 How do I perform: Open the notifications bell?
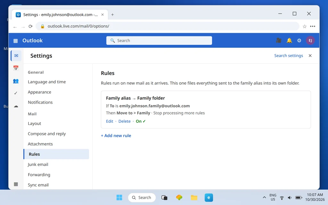289,40
